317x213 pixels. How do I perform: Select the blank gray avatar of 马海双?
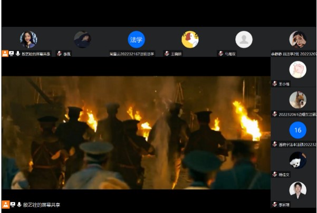coord(244,40)
